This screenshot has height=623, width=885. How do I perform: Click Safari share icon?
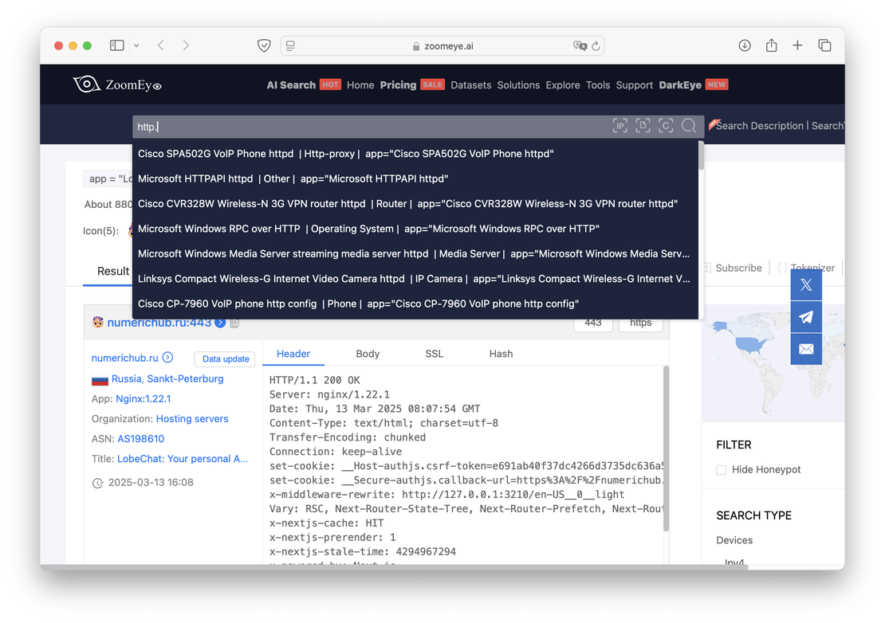(771, 45)
